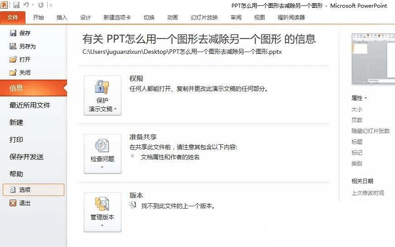Click the presentation preview thumbnail
This screenshot has height=247, width=395.
click(x=373, y=59)
